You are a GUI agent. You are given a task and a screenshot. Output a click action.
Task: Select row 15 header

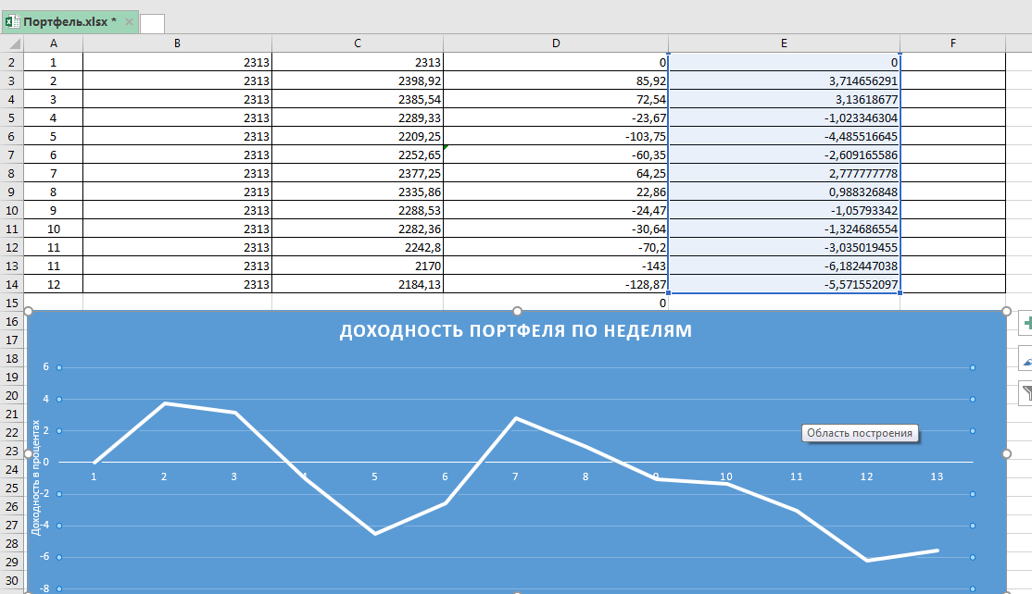[x=11, y=303]
